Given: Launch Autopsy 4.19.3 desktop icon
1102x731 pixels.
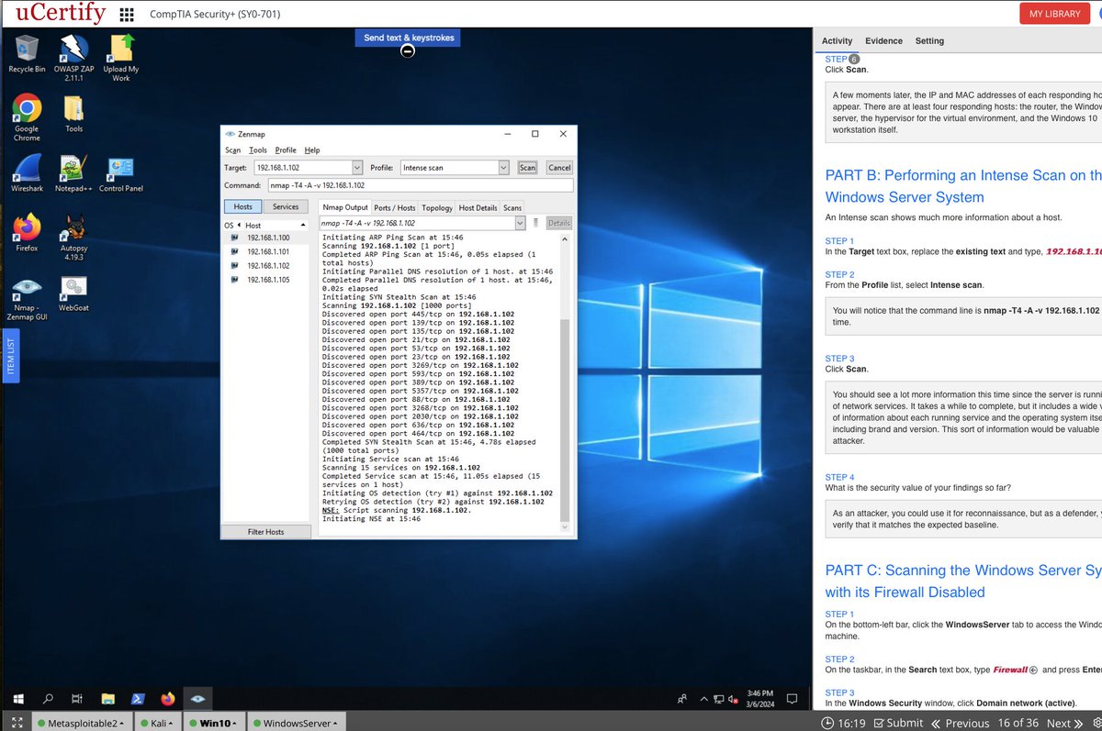Looking at the screenshot, I should pyautogui.click(x=73, y=238).
